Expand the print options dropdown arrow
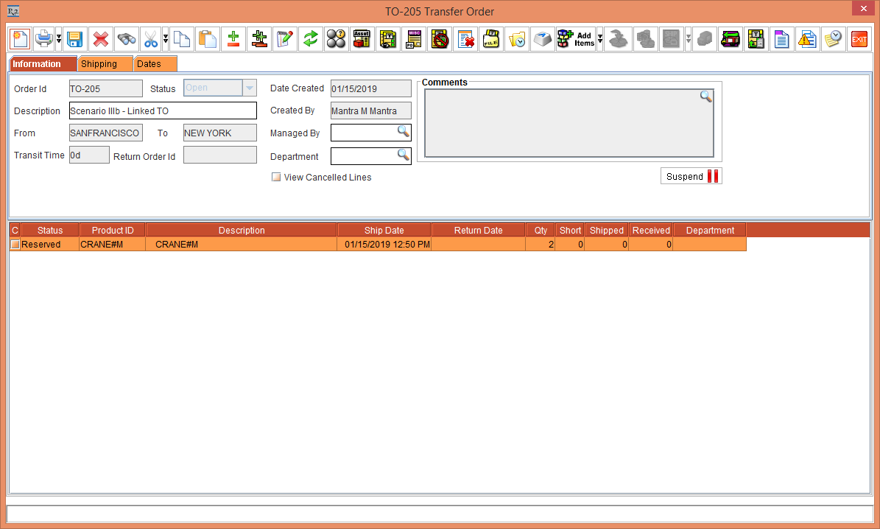Screen dimensions: 880x529 pos(59,39)
